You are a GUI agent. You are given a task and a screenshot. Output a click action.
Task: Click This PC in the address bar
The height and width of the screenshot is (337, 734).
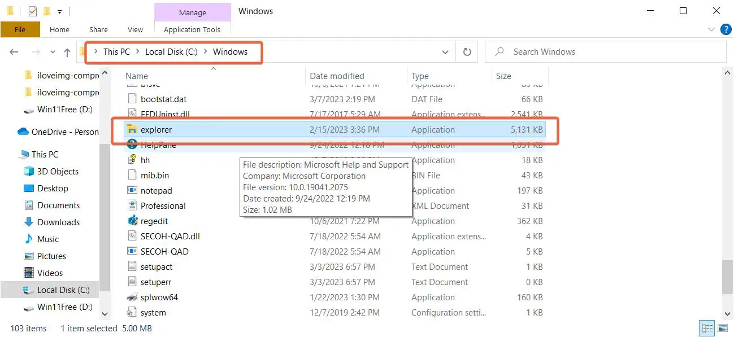(116, 51)
